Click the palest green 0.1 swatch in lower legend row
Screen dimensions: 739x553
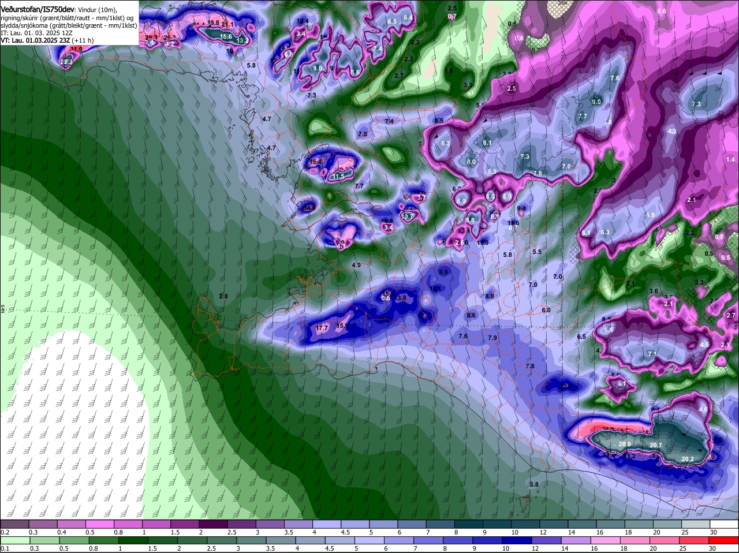tap(16, 540)
